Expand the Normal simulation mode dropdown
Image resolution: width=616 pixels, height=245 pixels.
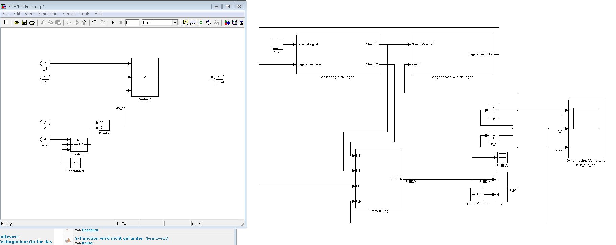pyautogui.click(x=175, y=23)
